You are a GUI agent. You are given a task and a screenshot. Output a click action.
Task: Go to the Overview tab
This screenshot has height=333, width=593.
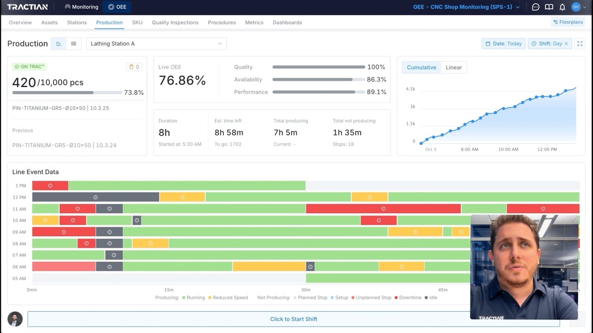[20, 22]
